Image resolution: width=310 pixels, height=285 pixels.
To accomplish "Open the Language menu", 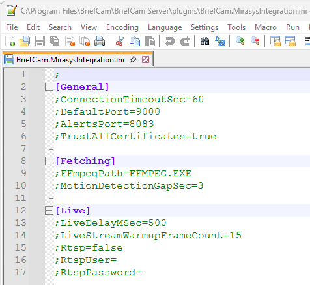I will tap(165, 27).
